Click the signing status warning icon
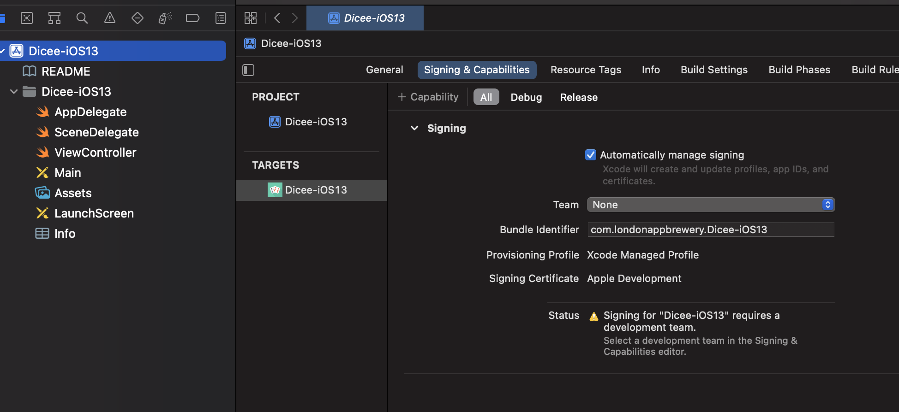The width and height of the screenshot is (899, 412). (x=594, y=316)
